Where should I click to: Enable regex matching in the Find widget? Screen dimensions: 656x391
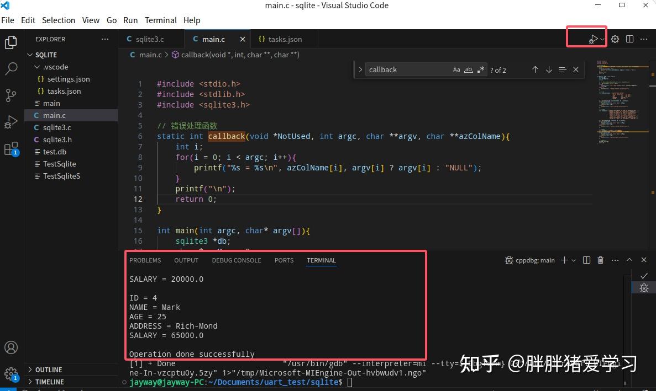(x=480, y=69)
